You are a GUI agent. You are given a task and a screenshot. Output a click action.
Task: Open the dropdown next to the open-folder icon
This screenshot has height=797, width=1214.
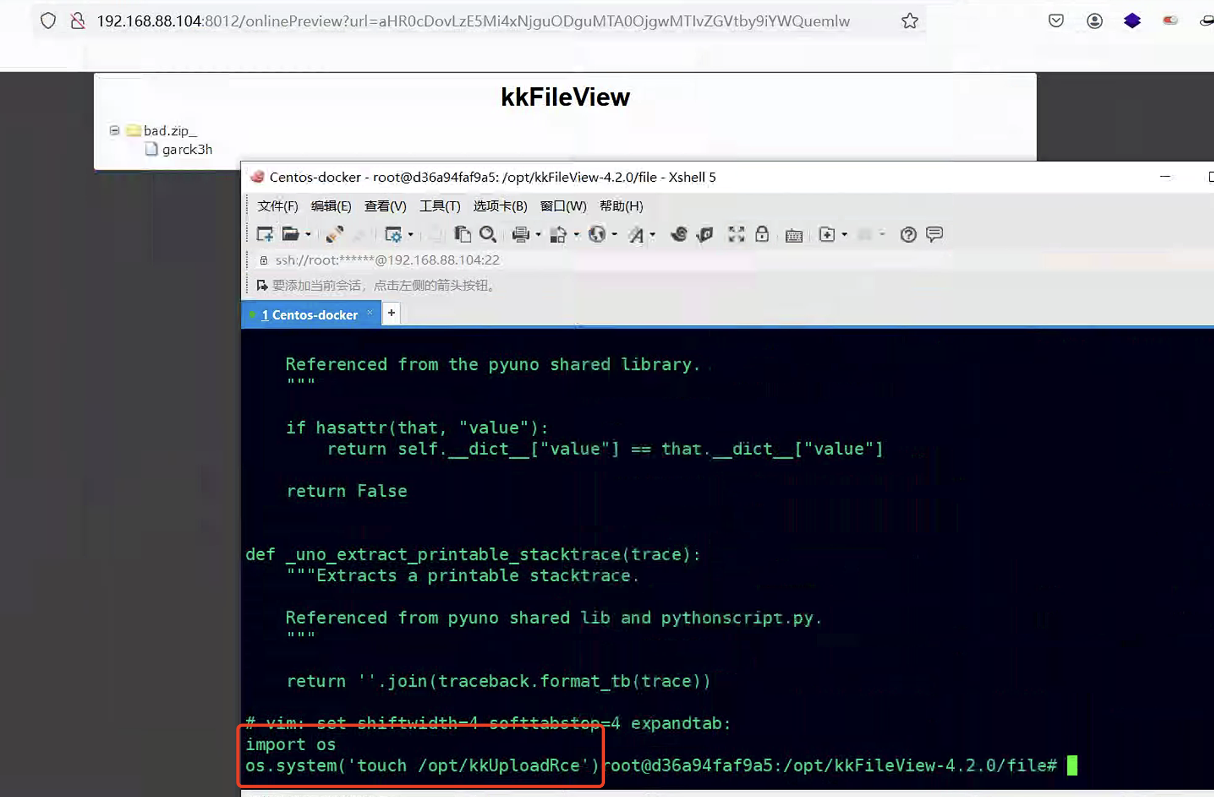[x=308, y=234]
